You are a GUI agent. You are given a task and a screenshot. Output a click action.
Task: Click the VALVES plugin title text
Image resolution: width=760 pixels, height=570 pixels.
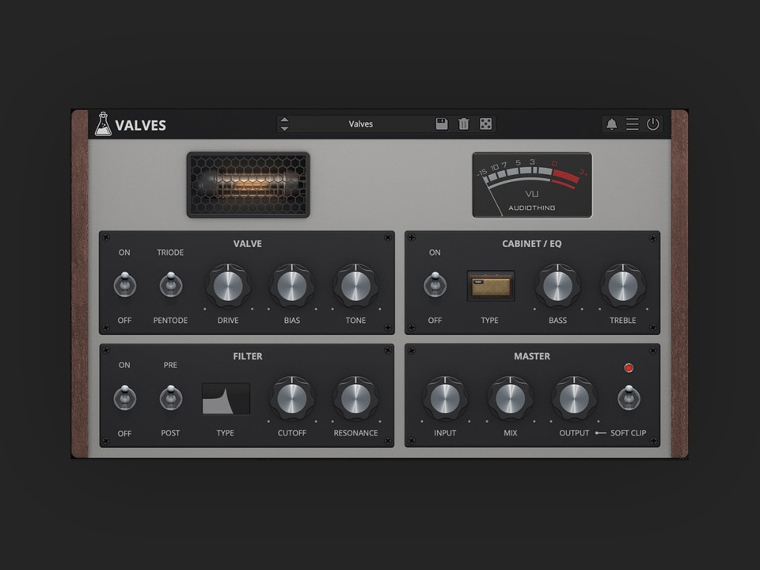(x=141, y=126)
